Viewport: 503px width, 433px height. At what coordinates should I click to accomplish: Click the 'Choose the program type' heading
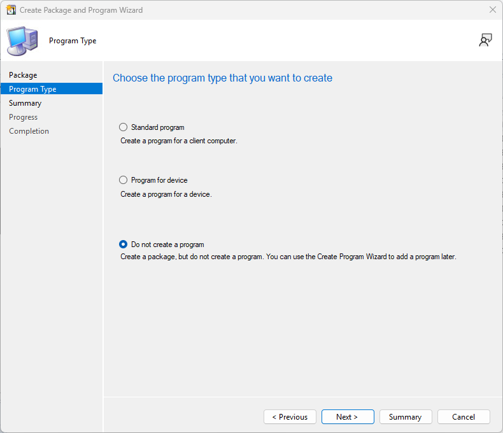point(222,78)
